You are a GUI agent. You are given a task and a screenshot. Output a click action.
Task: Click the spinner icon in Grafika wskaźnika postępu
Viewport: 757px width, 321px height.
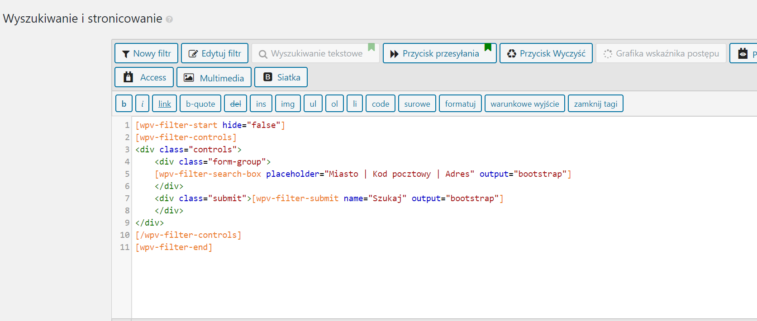click(x=608, y=54)
